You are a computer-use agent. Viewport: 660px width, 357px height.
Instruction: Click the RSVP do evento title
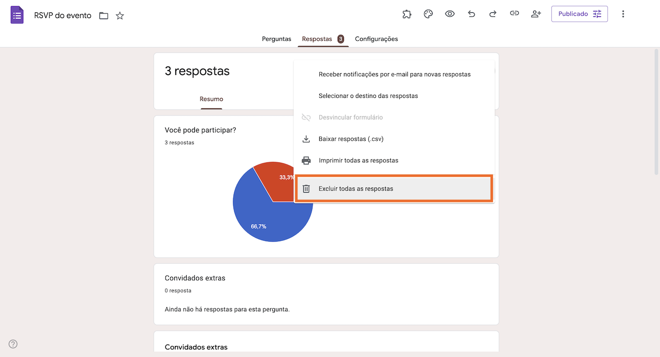coord(63,15)
